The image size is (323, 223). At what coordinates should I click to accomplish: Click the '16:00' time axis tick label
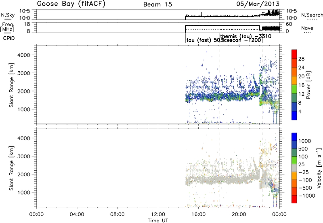coord(198,215)
